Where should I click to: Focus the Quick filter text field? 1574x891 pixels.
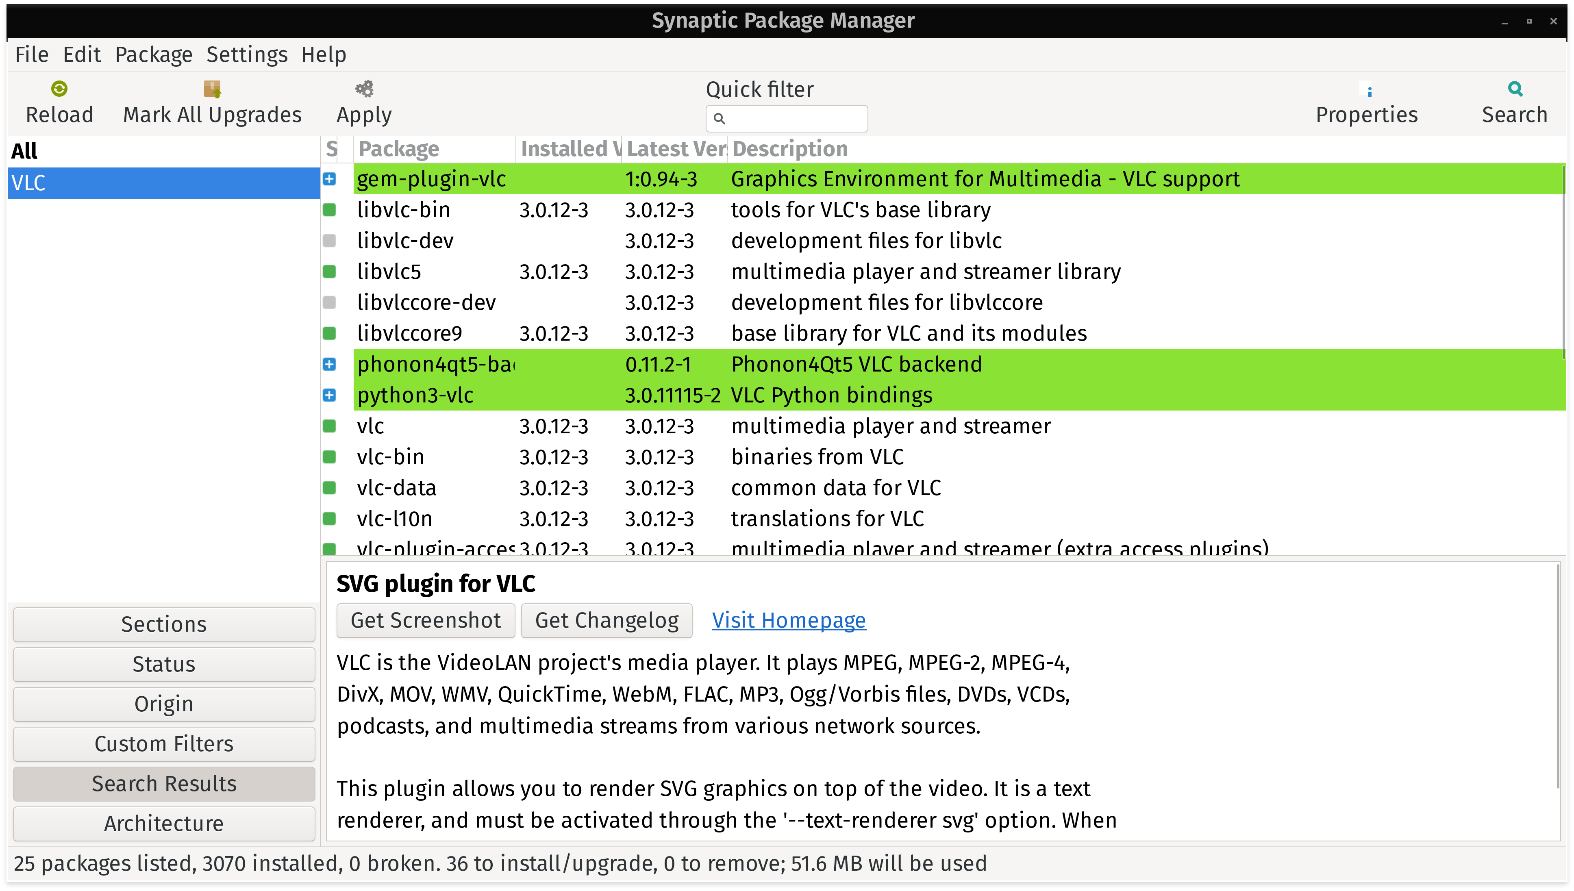[x=786, y=119]
